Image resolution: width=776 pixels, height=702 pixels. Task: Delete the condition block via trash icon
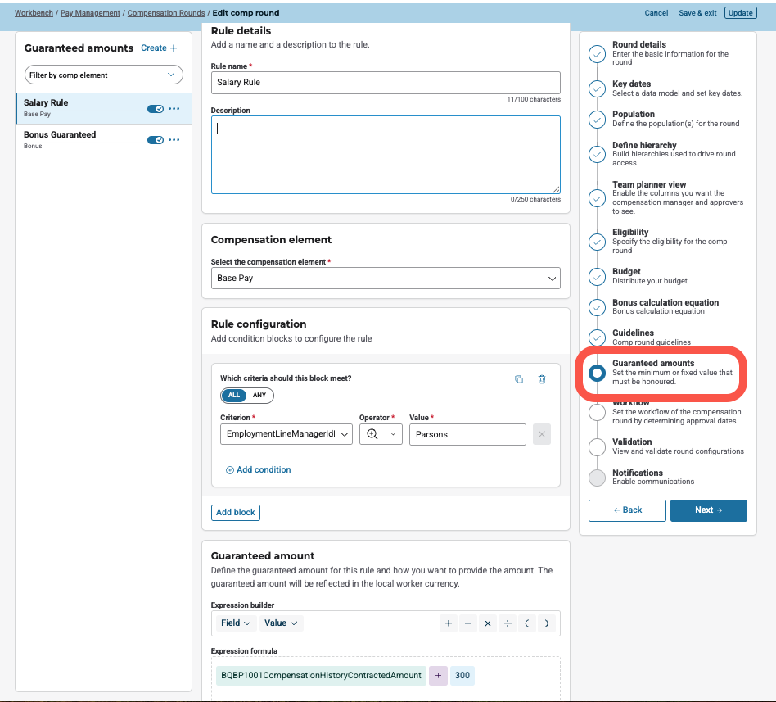coord(541,379)
